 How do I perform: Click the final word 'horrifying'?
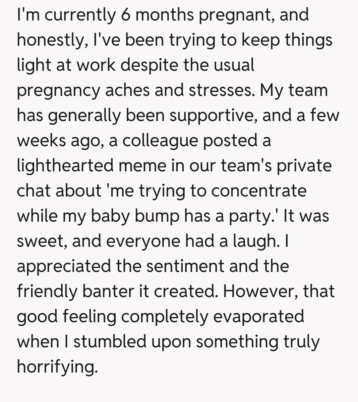point(57,367)
